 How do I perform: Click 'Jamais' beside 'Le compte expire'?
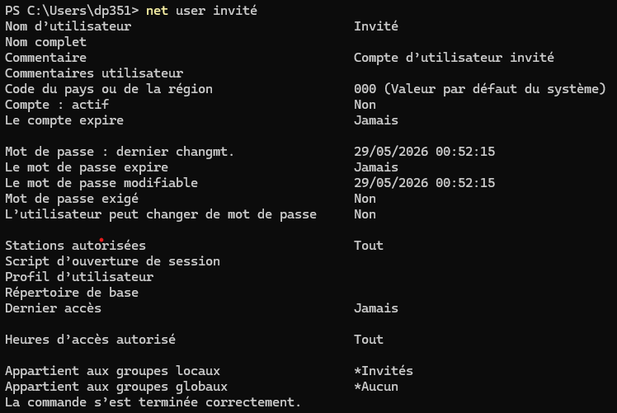point(376,120)
